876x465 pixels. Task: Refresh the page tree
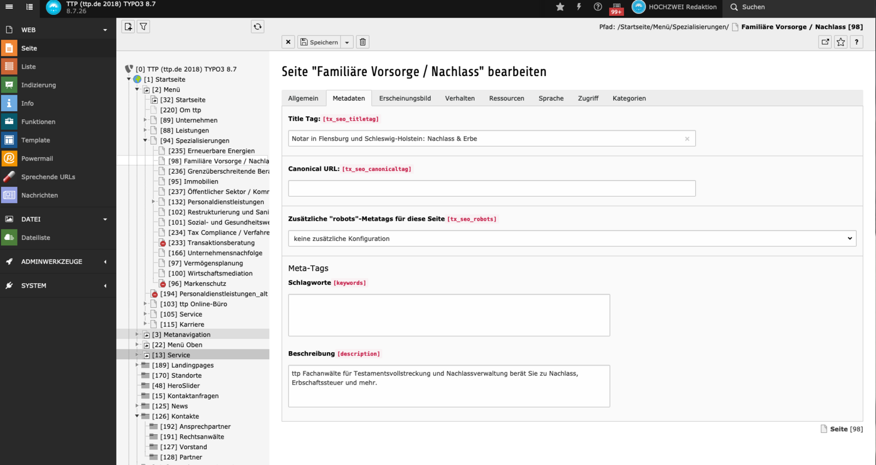[257, 26]
